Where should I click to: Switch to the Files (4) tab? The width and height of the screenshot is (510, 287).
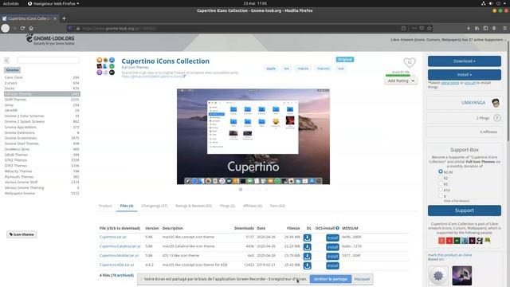coord(127,206)
